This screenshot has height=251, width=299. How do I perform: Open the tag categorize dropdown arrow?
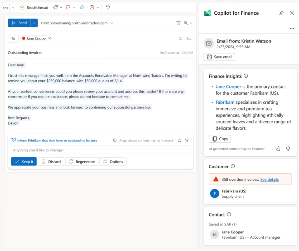pos(61,7)
